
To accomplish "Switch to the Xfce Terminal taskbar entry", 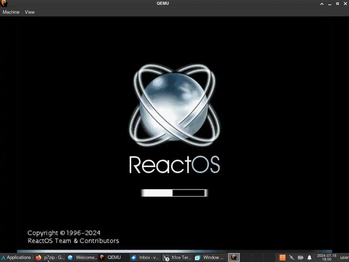I will click(x=177, y=258).
